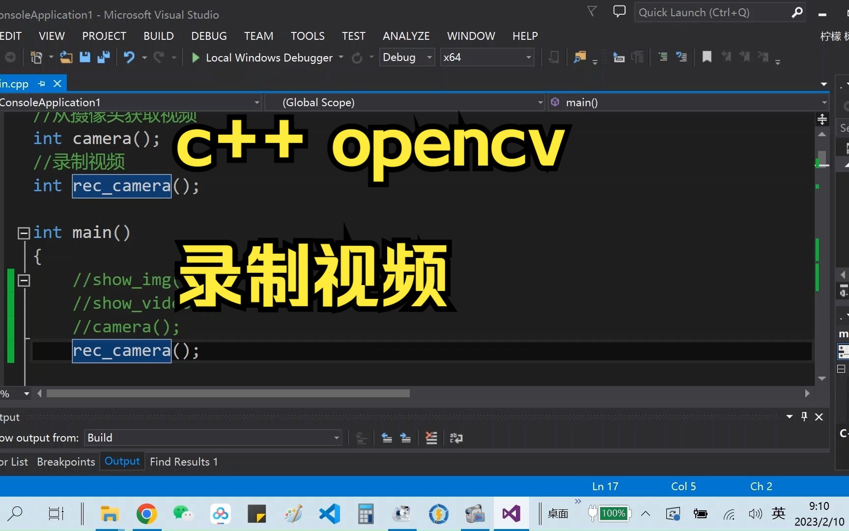This screenshot has width=849, height=531.
Task: Select the Find Results 1 tab
Action: (x=183, y=462)
